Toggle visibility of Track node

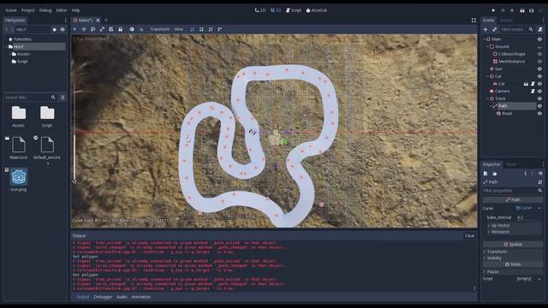point(540,99)
